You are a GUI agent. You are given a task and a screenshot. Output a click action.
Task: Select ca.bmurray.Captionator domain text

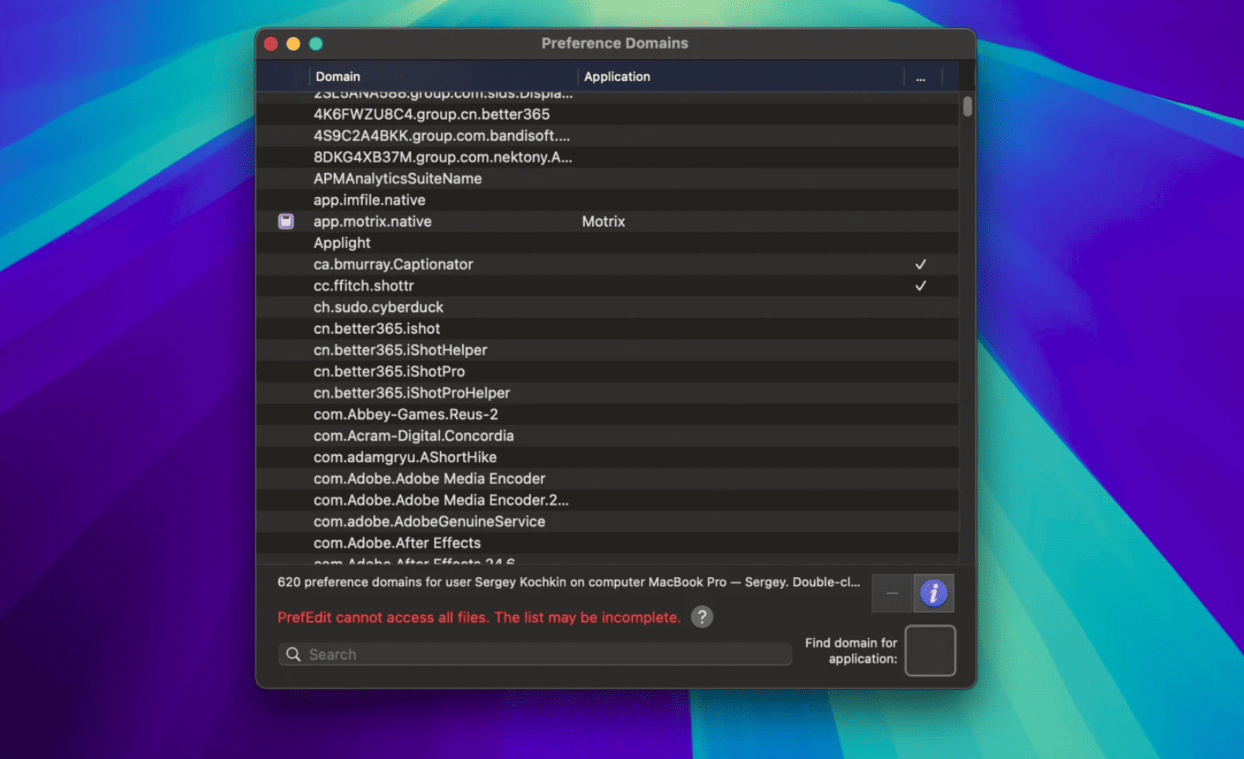coord(393,265)
